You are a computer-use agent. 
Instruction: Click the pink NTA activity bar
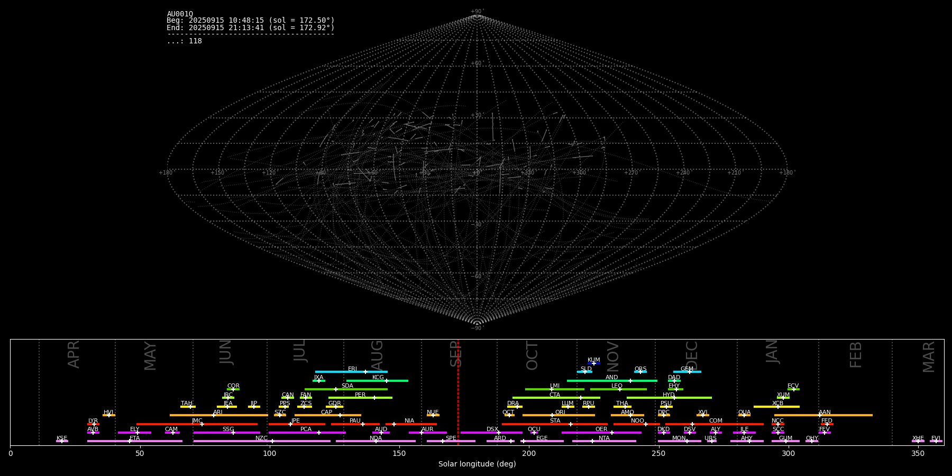click(x=604, y=441)
